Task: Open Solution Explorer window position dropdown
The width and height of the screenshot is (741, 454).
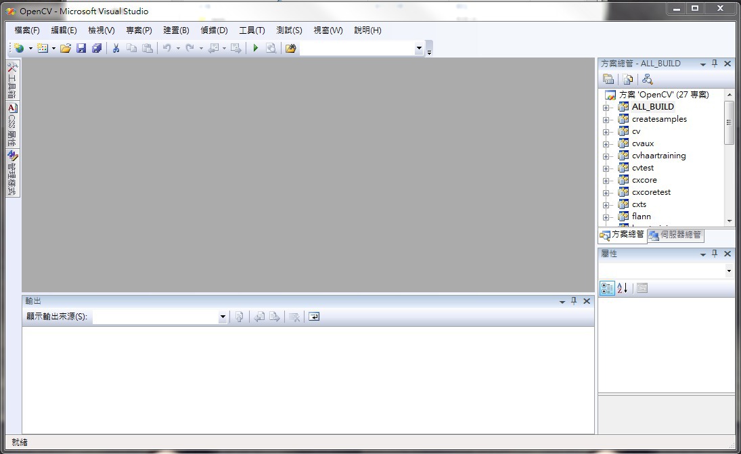Action: (702, 64)
